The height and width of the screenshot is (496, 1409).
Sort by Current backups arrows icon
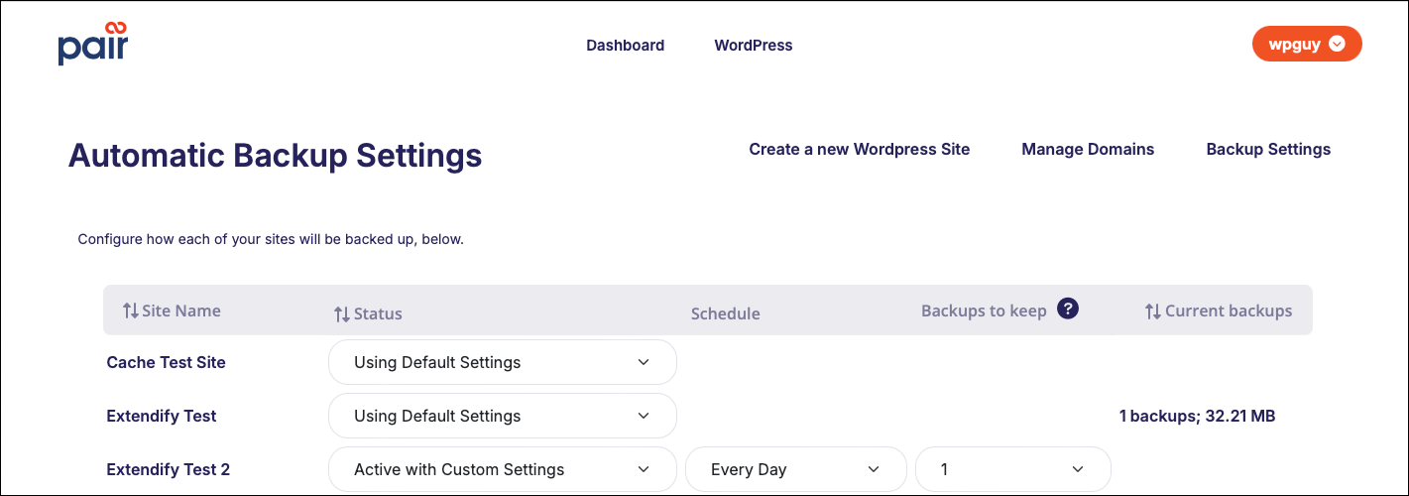tap(1152, 310)
